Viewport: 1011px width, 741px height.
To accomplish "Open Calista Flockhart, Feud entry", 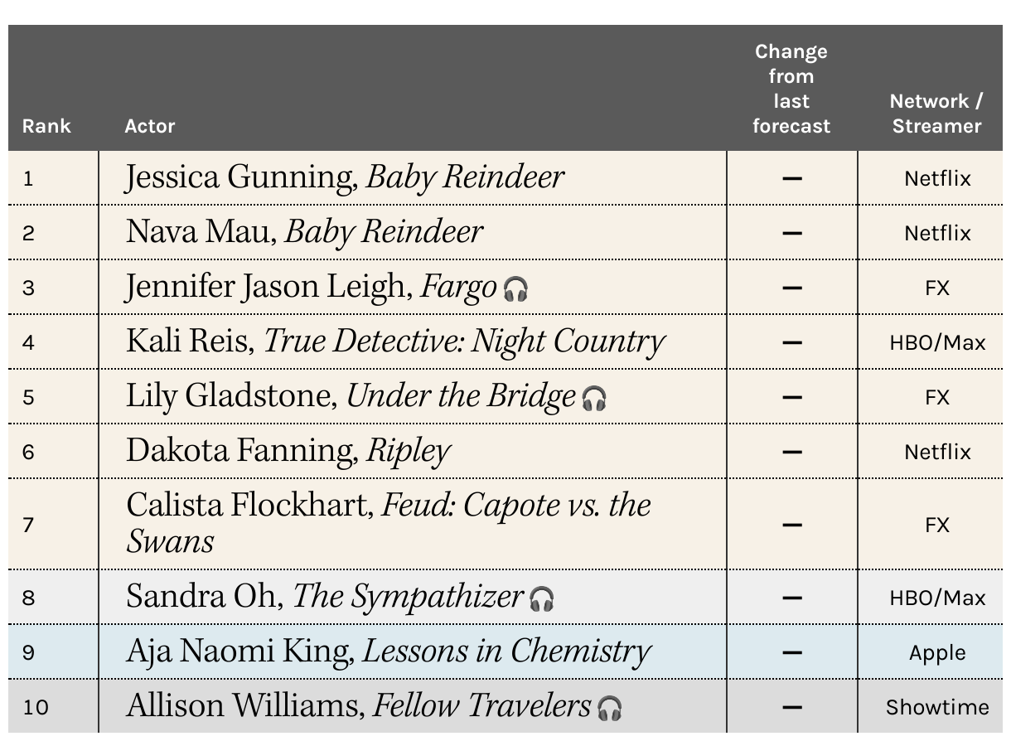I will tap(389, 523).
